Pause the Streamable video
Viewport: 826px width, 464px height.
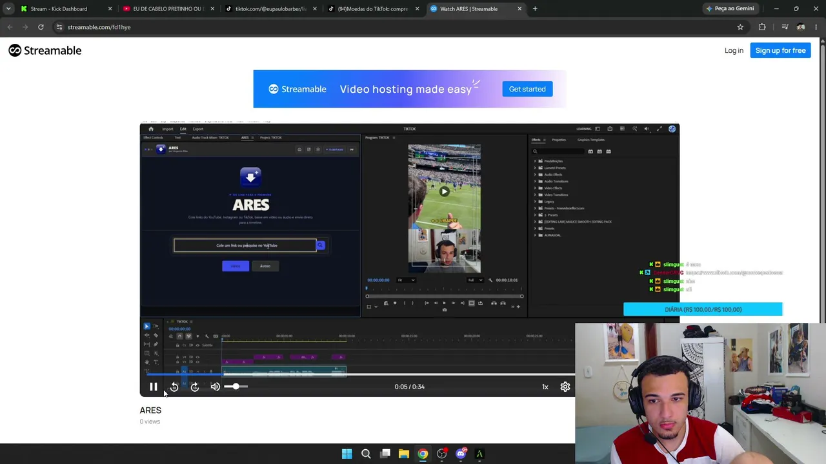154,387
